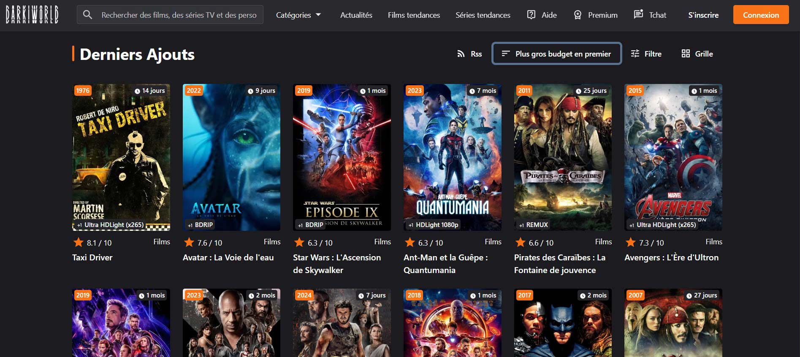800x357 pixels.
Task: Open the Pirates des Caraïbes 2011 poster
Action: pyautogui.click(x=563, y=157)
